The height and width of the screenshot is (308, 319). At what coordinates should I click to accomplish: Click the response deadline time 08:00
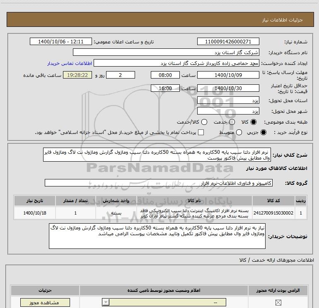coord(165,75)
